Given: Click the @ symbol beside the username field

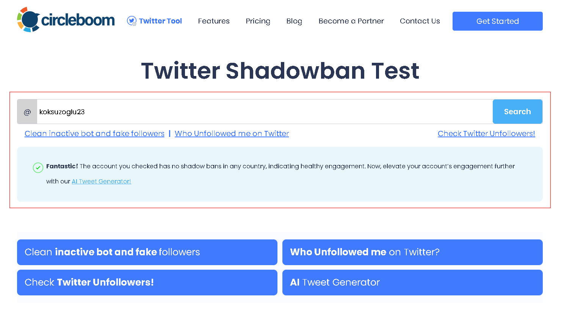Looking at the screenshot, I should (x=27, y=111).
